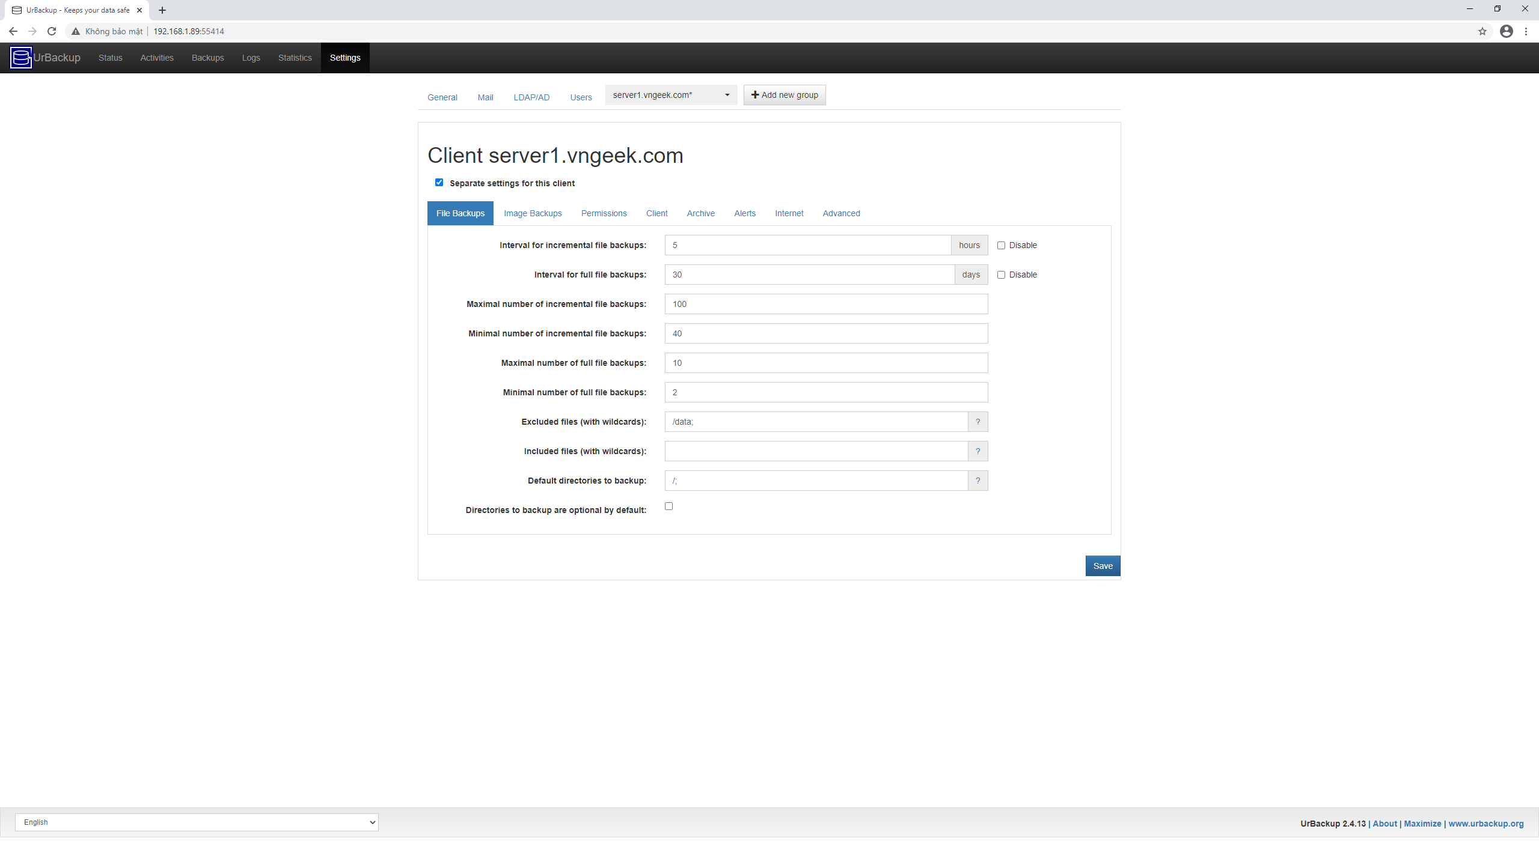The width and height of the screenshot is (1539, 841).
Task: Switch to the Internet tab
Action: (x=789, y=213)
